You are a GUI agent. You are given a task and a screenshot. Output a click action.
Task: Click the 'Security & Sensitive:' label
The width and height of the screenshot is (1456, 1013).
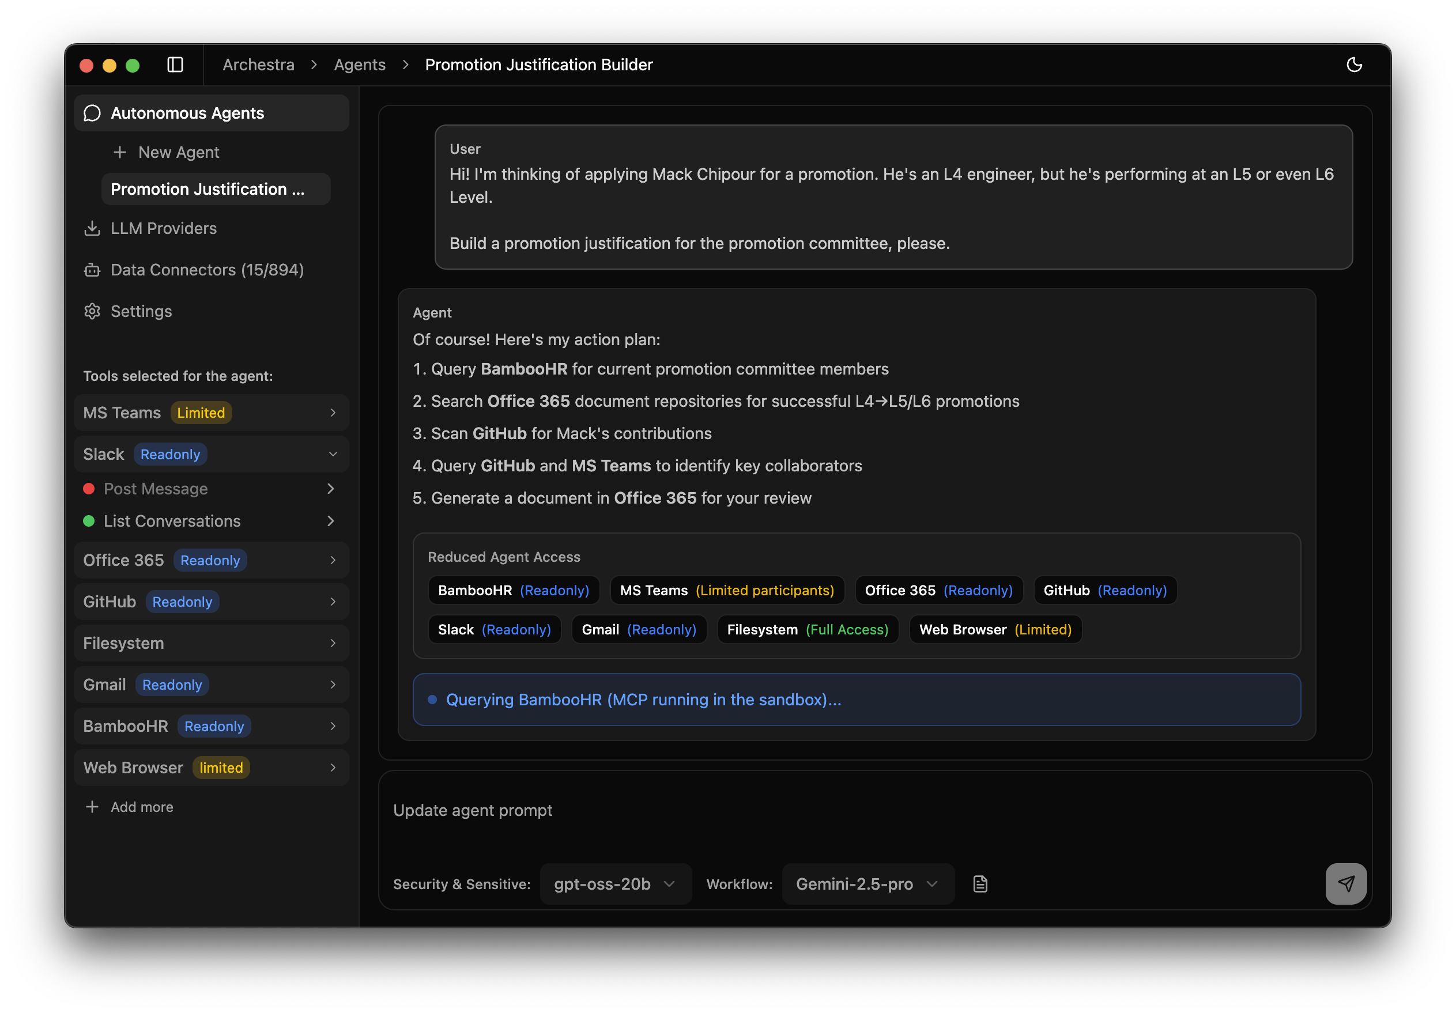(x=462, y=884)
